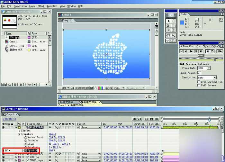The height and width of the screenshot is (162, 225).
Task: Collapse the Transform property group
Action: click(19, 134)
